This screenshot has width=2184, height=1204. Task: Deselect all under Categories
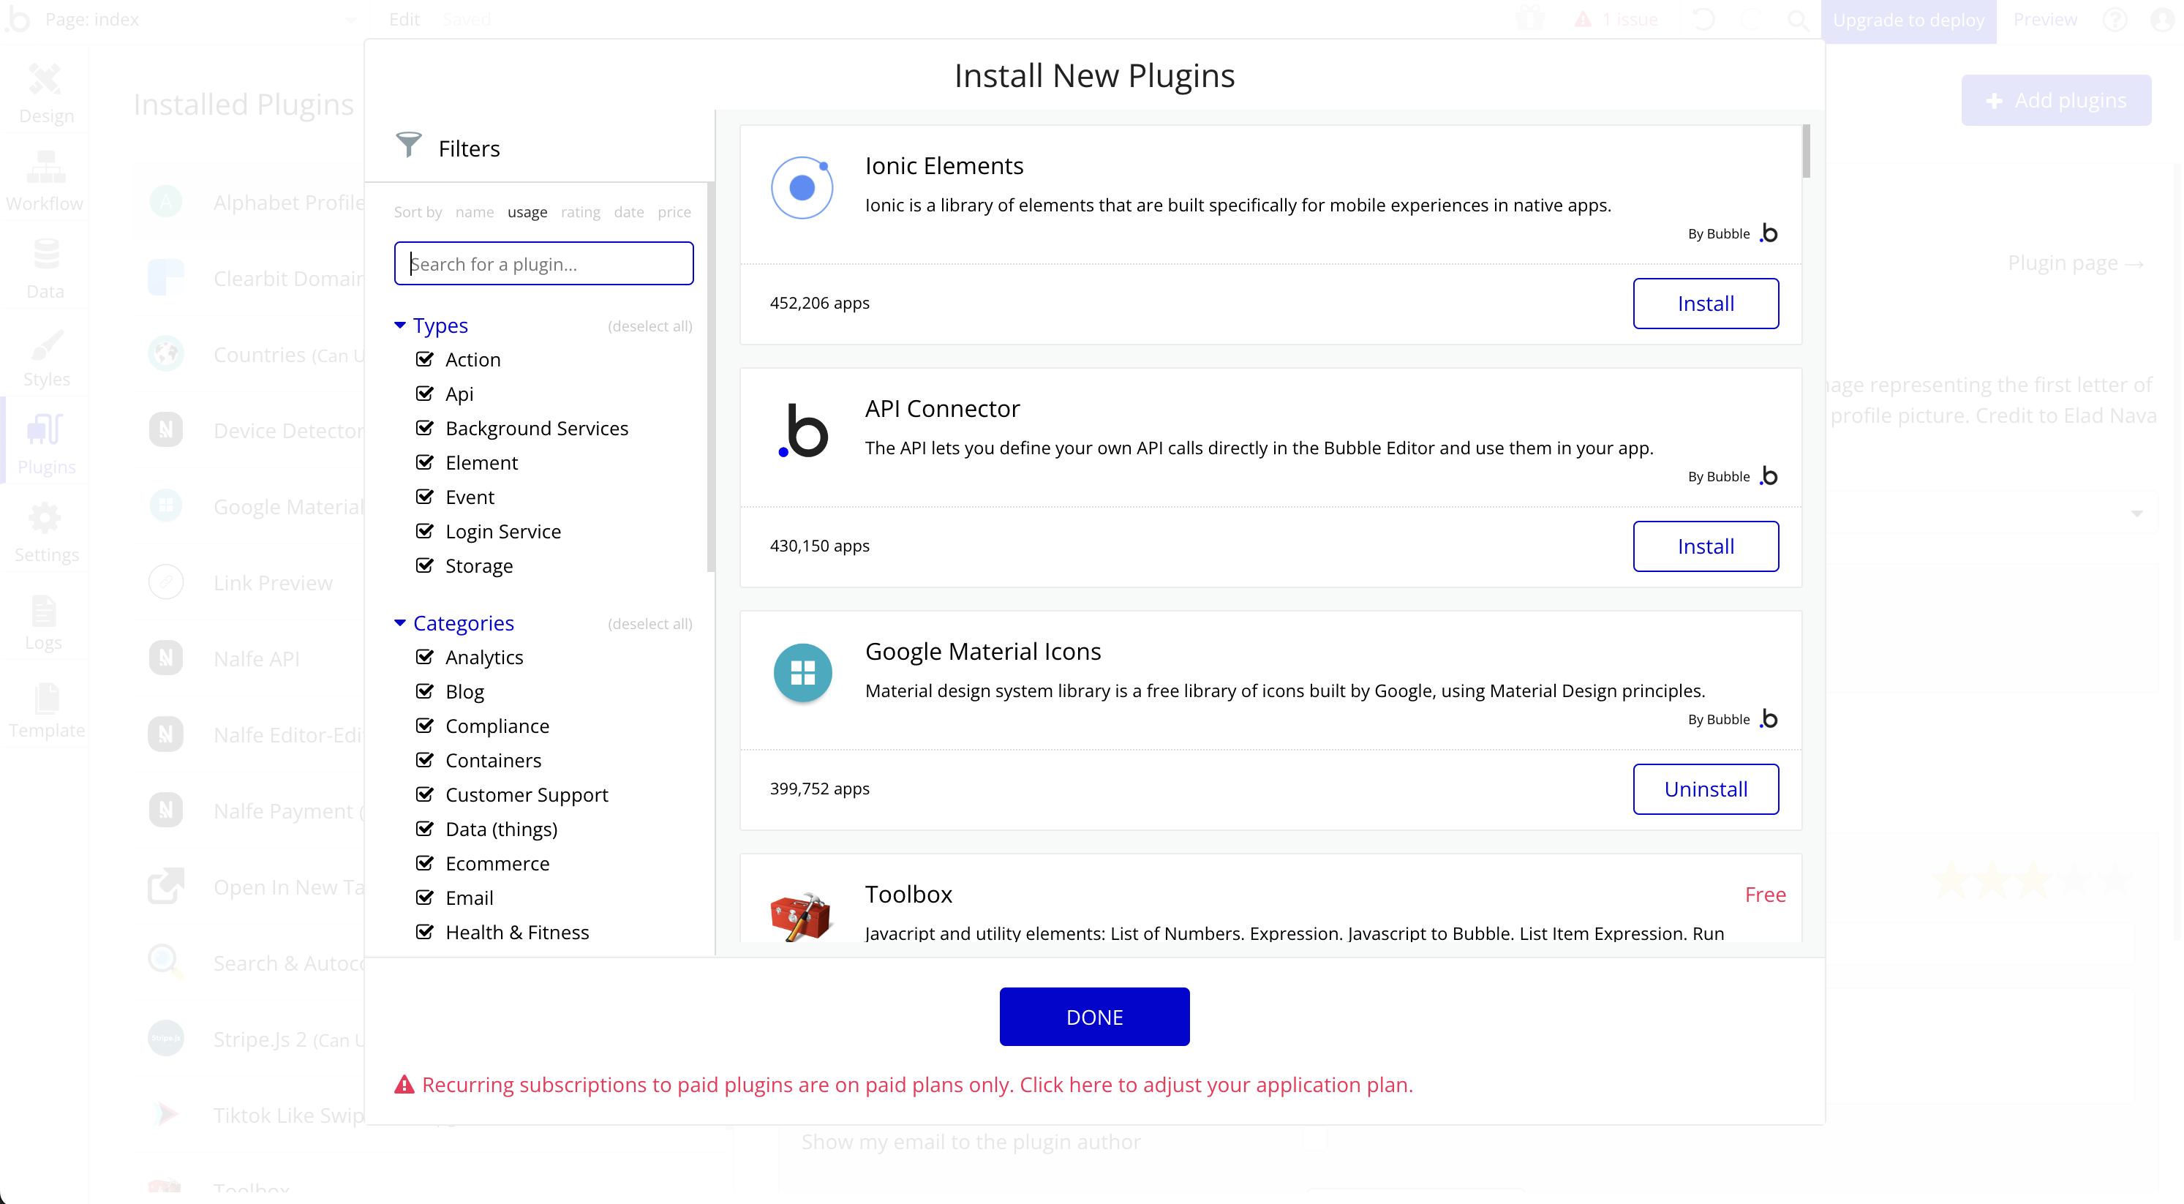649,624
